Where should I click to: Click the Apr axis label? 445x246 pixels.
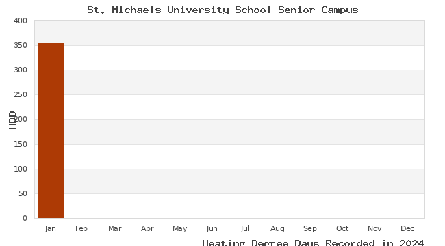[147, 229]
